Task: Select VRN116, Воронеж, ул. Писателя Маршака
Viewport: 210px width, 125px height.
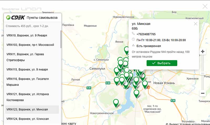Action: pos(32,82)
